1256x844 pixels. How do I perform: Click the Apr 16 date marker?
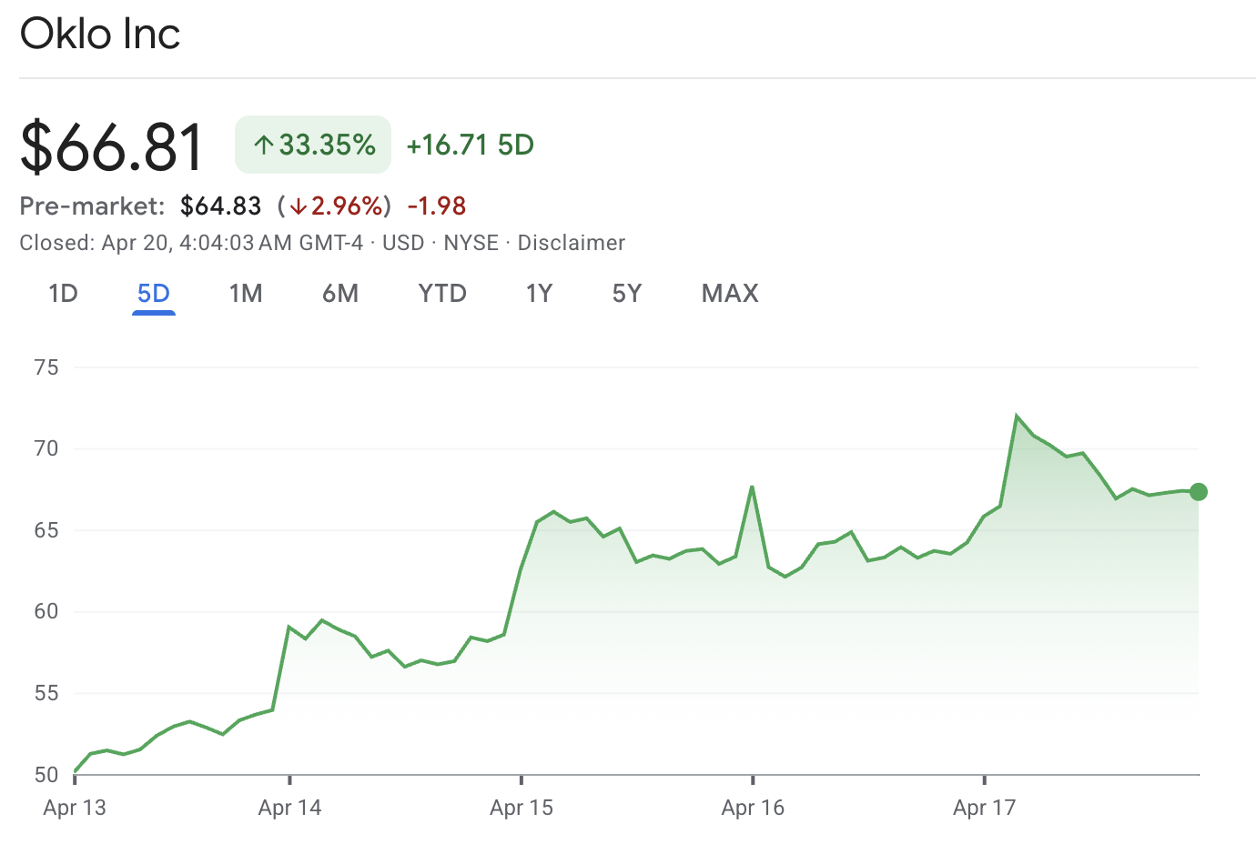click(x=753, y=808)
